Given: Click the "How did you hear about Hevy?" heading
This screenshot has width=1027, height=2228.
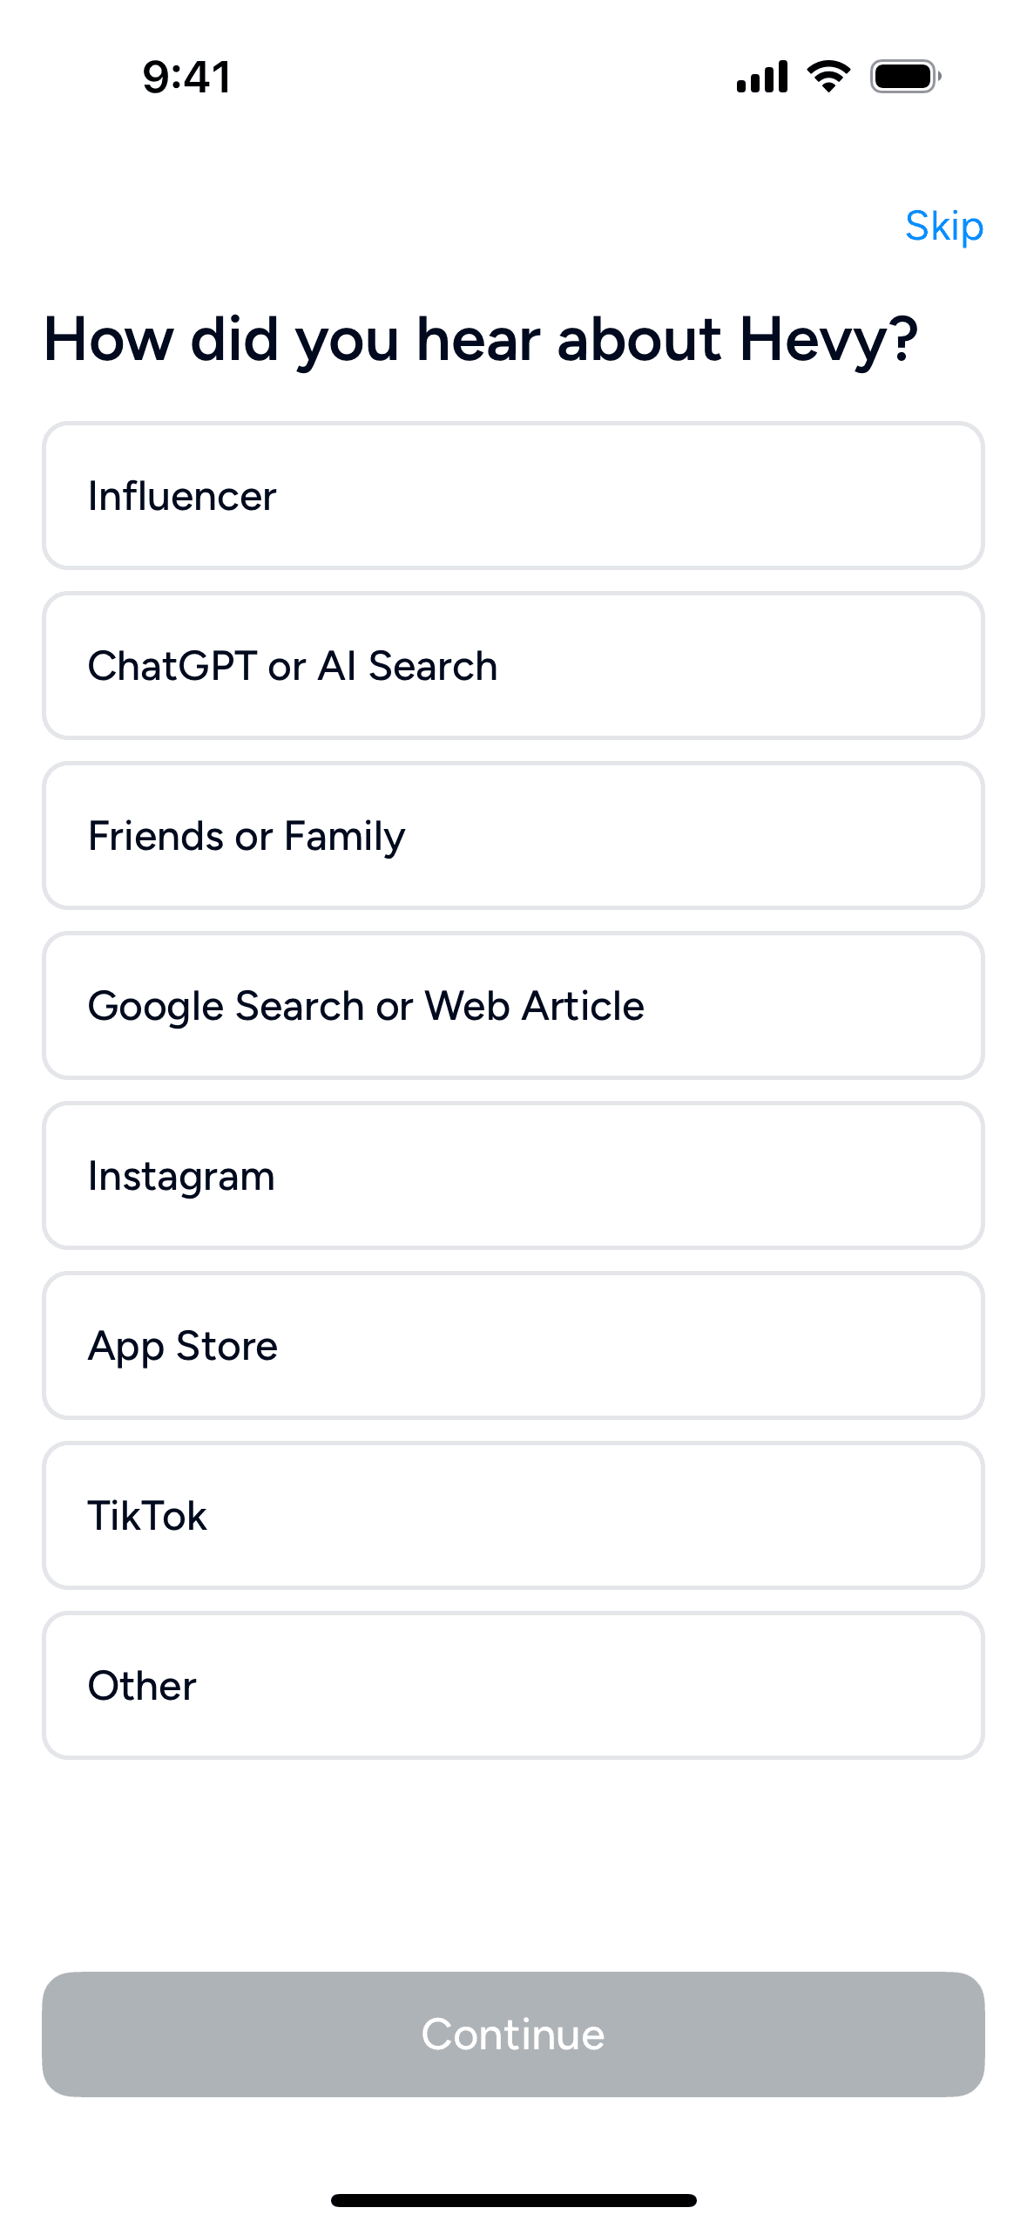Looking at the screenshot, I should pyautogui.click(x=481, y=340).
